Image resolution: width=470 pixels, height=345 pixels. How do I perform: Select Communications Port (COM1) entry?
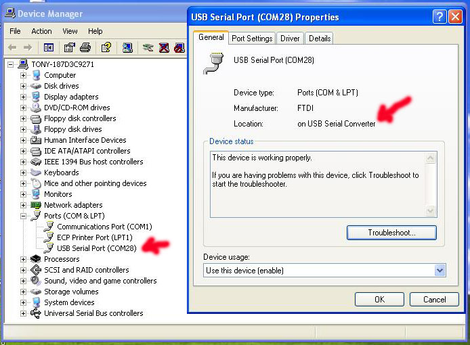pos(104,227)
